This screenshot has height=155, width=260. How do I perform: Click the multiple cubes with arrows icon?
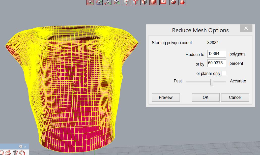(x=117, y=2)
